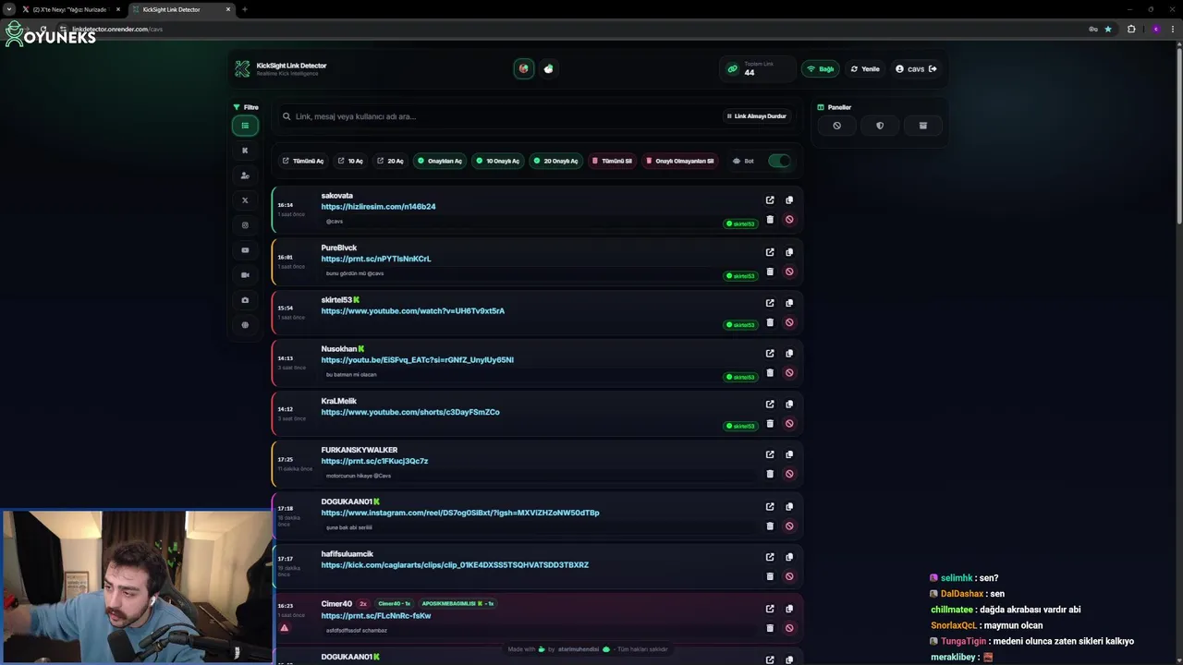The width and height of the screenshot is (1183, 665).
Task: Click Tümünü Sil button
Action: (x=613, y=161)
